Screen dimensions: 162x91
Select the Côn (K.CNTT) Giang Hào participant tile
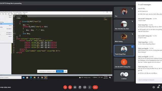click(124, 63)
